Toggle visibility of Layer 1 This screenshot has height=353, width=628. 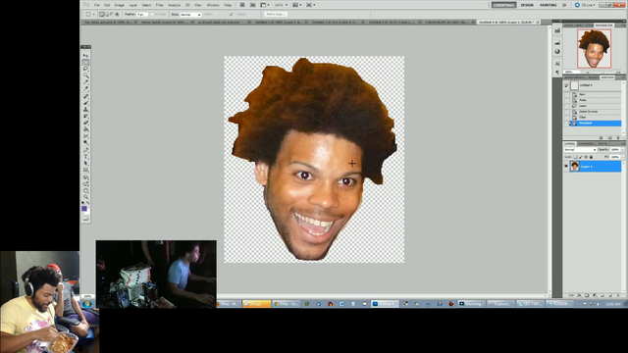pyautogui.click(x=566, y=167)
